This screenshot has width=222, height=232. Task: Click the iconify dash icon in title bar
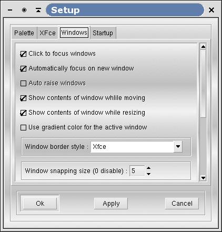tap(10, 10)
